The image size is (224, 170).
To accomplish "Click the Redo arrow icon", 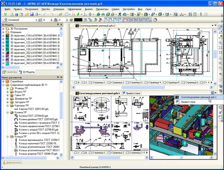I will [52, 14].
